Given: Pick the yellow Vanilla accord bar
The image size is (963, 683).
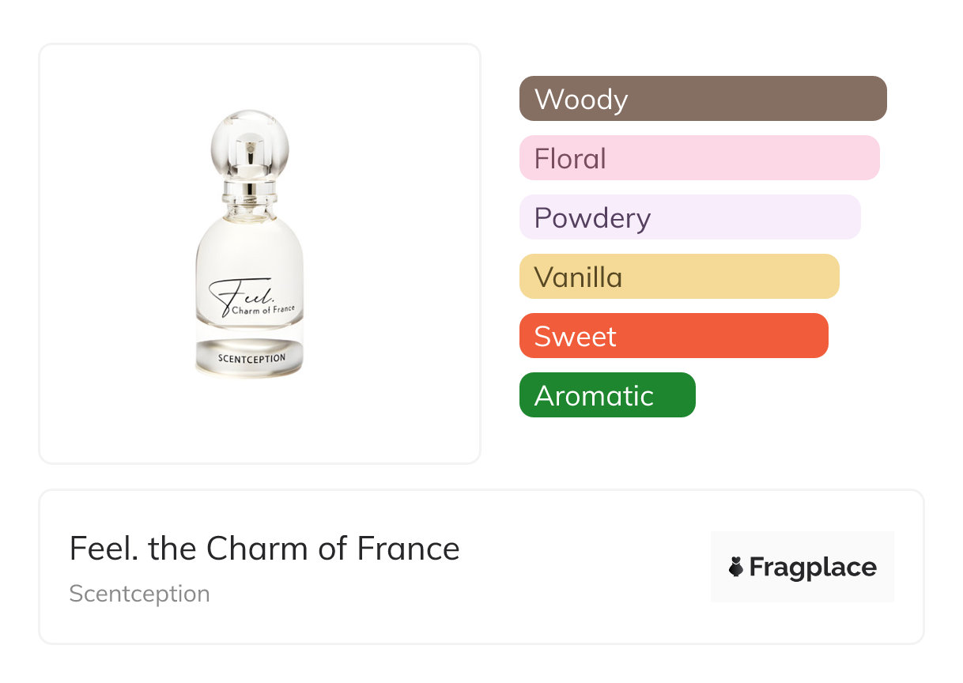Looking at the screenshot, I should pos(678,277).
